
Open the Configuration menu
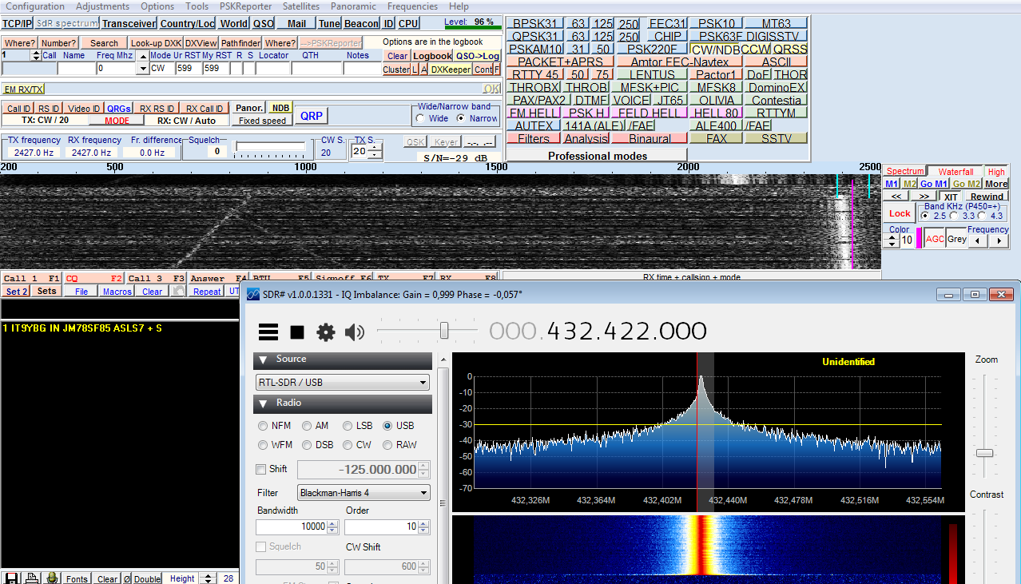pyautogui.click(x=35, y=6)
